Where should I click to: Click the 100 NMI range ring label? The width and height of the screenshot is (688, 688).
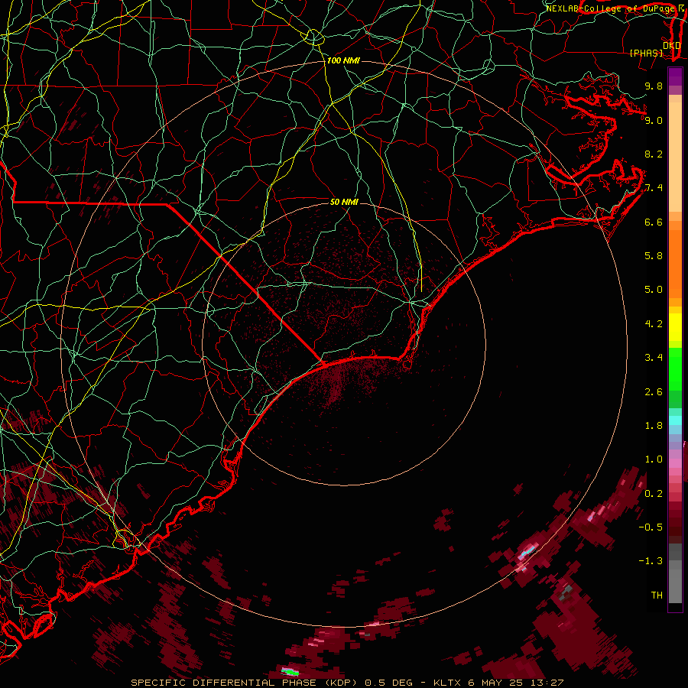[x=343, y=60]
